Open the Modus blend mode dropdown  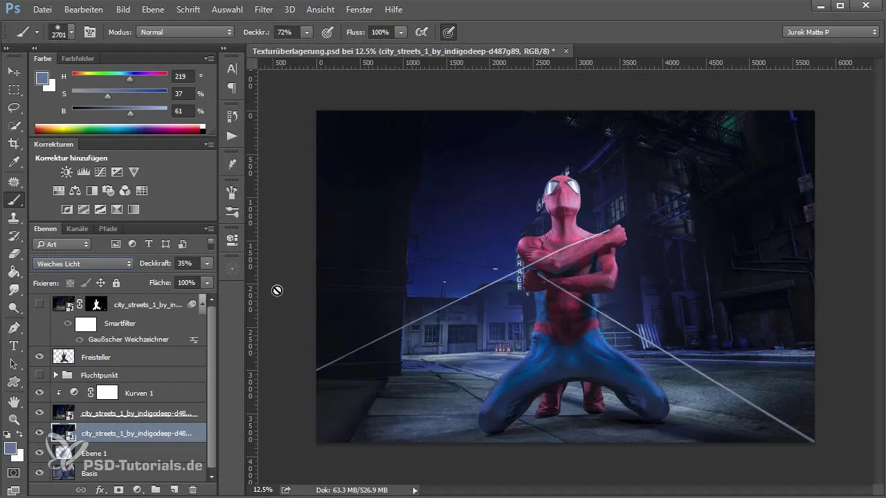coord(186,32)
